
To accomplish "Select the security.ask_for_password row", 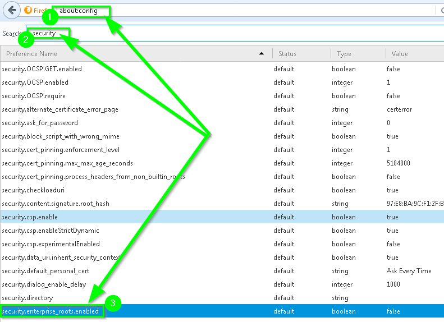I will 222,123.
